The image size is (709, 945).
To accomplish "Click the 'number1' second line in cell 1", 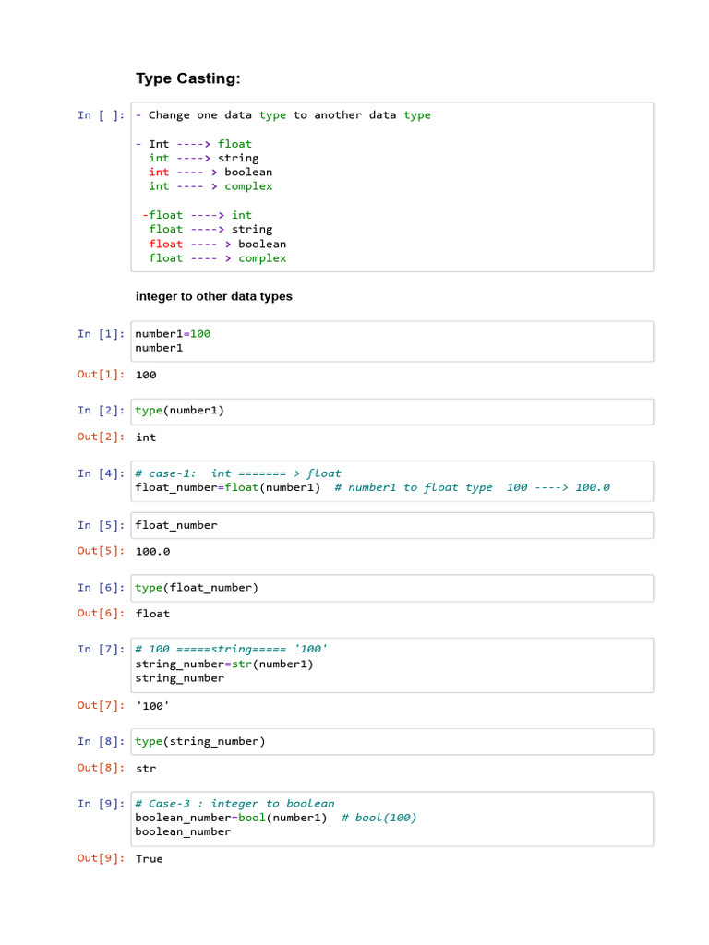I will (159, 348).
